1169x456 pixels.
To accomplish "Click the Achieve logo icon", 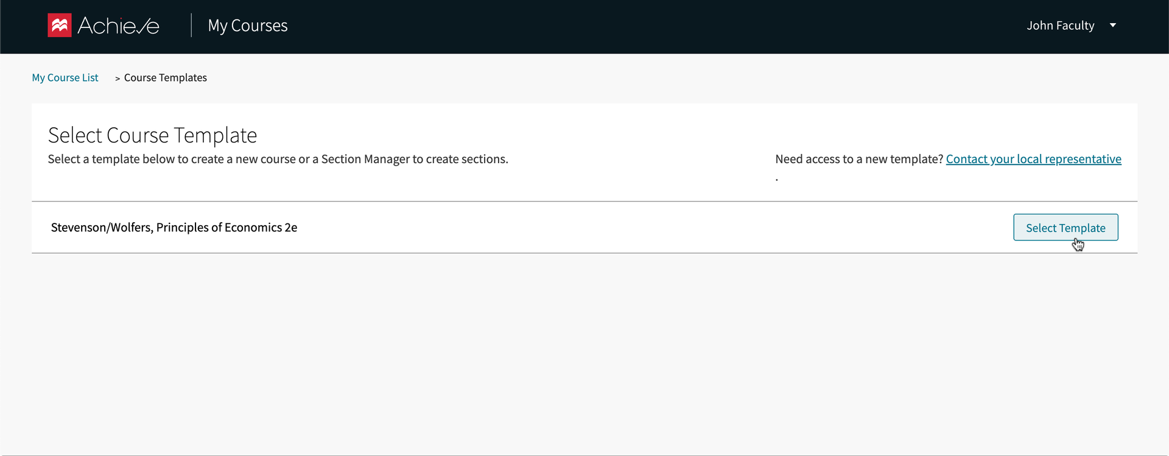I will coord(60,26).
